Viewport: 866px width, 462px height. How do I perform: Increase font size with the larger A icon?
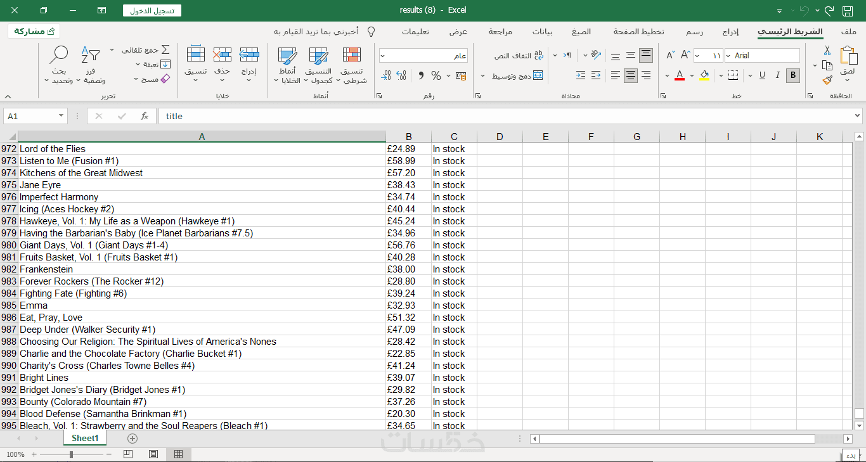click(x=685, y=56)
